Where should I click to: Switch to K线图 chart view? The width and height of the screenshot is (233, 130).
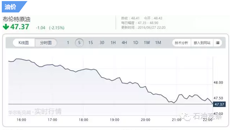(24, 43)
